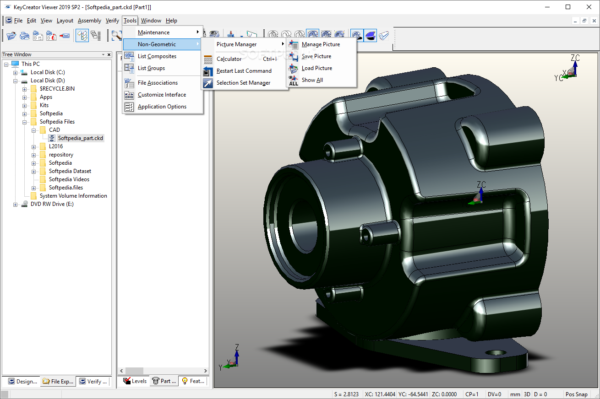Toggle the shadow display button
600x399 pixels.
click(357, 35)
